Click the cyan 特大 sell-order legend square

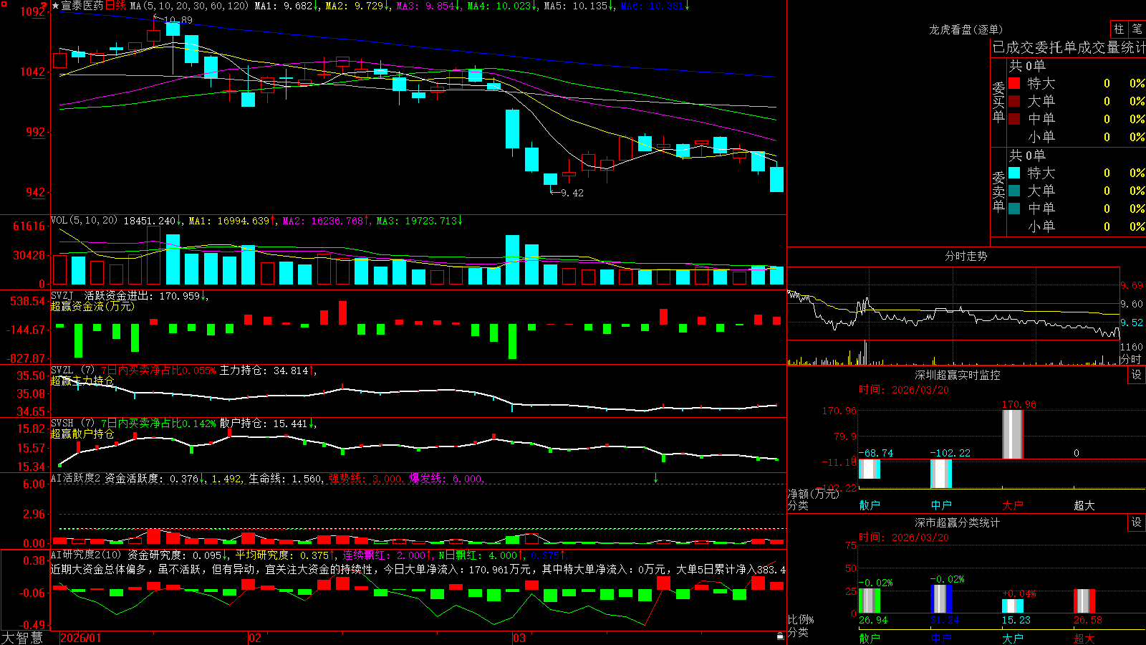pos(1014,173)
